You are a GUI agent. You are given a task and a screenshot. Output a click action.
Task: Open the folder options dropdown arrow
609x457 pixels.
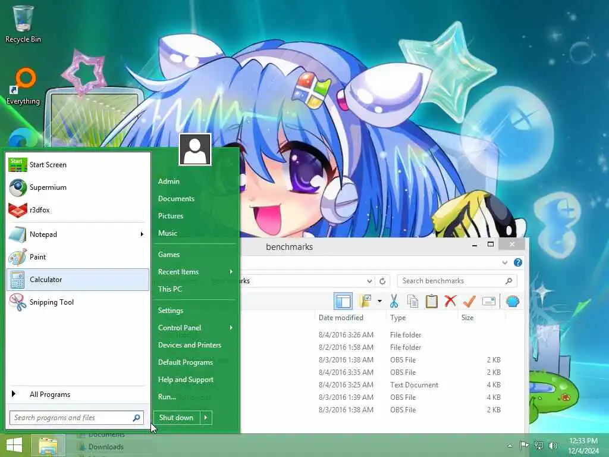pyautogui.click(x=379, y=301)
